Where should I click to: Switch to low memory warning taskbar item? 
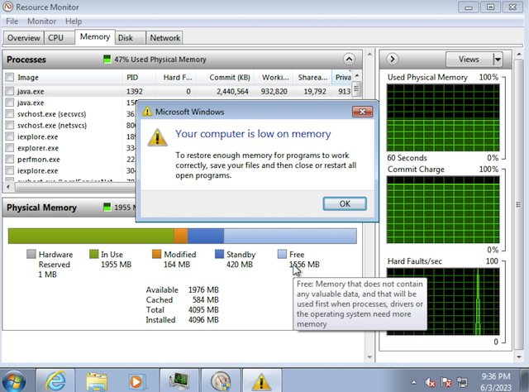point(261,381)
